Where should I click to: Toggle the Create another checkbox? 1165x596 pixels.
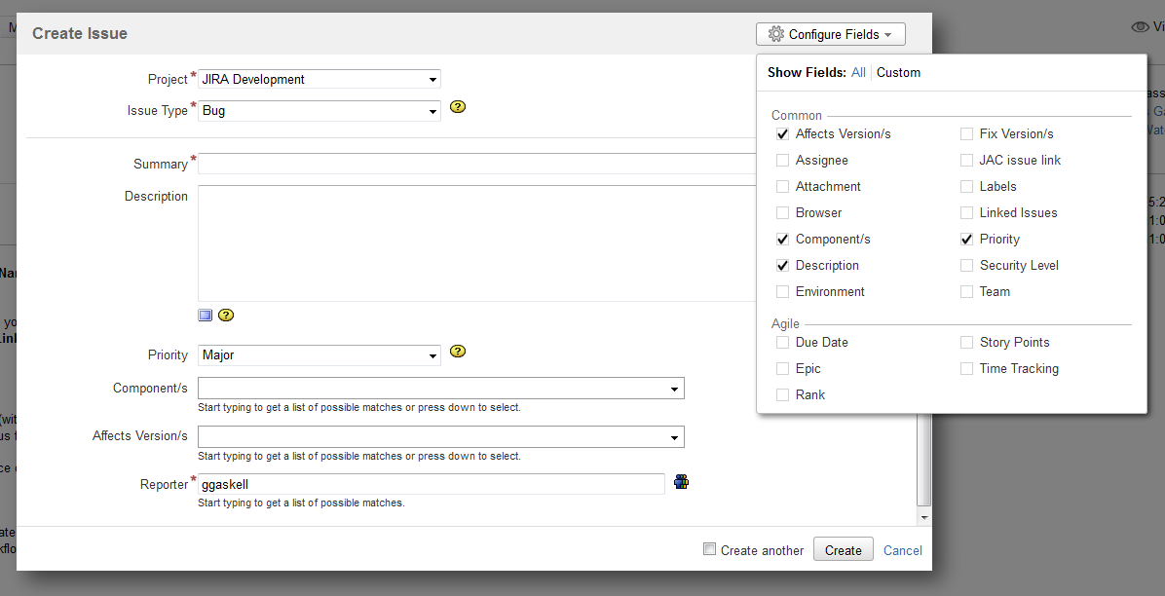[709, 549]
